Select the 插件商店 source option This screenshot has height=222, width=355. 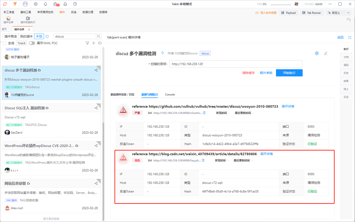11,36
